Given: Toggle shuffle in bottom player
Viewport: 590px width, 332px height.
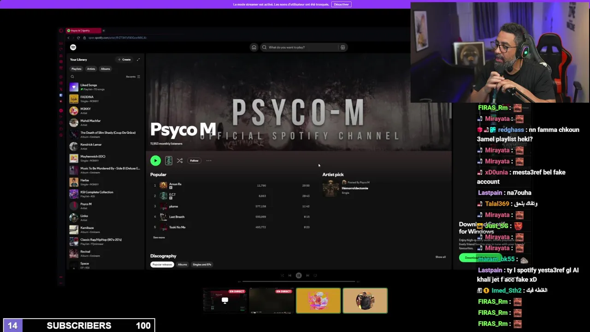Looking at the screenshot, I should [282, 275].
